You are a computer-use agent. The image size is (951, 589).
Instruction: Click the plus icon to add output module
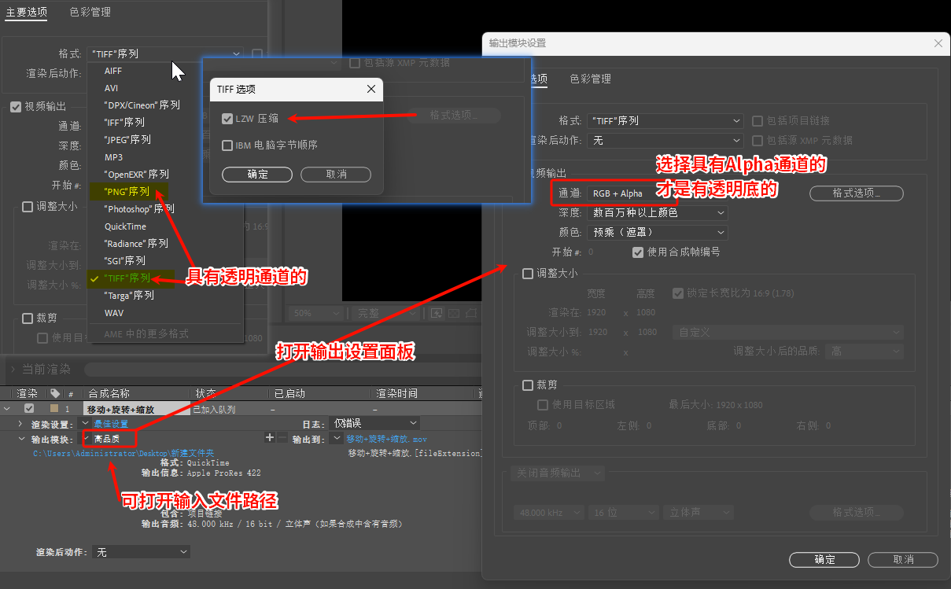tap(270, 438)
